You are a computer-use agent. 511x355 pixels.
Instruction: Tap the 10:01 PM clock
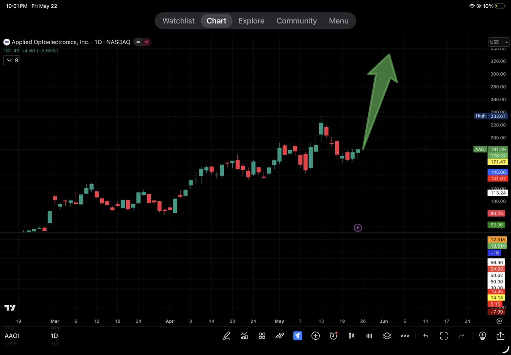(x=17, y=6)
